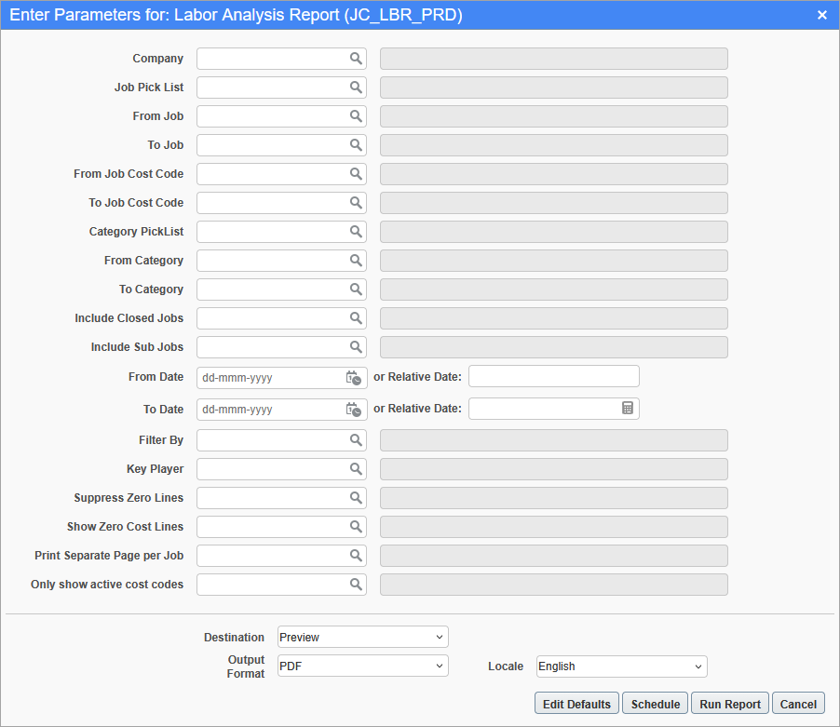Open the Job Pick List lookup
Viewport: 840px width, 727px height.
[356, 87]
